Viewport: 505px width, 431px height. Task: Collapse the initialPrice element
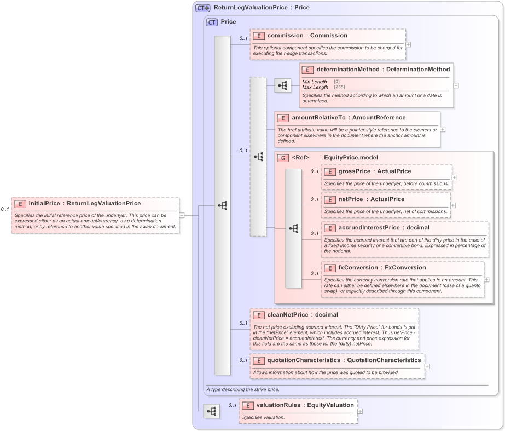tap(182, 215)
